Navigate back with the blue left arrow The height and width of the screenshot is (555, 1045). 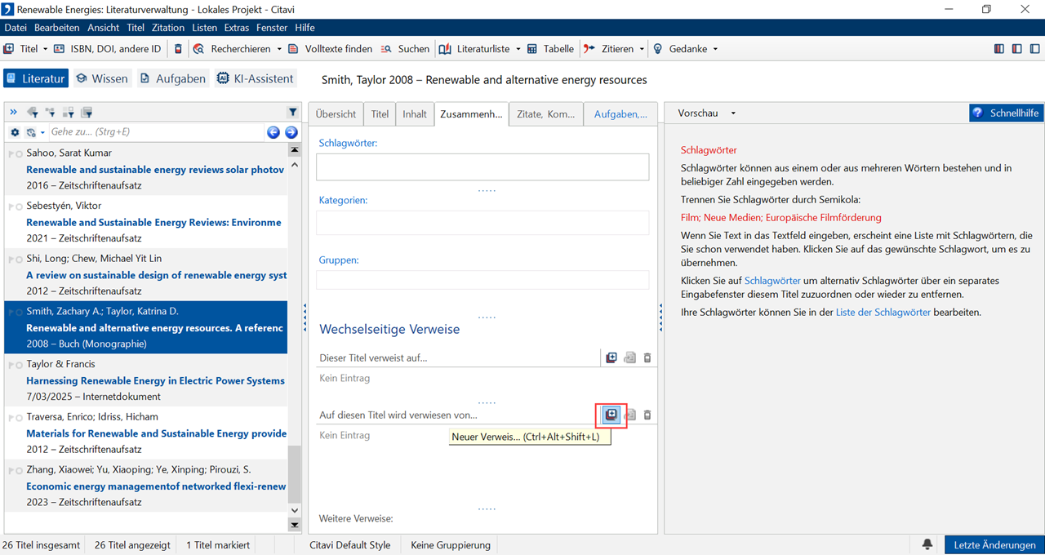(x=273, y=132)
